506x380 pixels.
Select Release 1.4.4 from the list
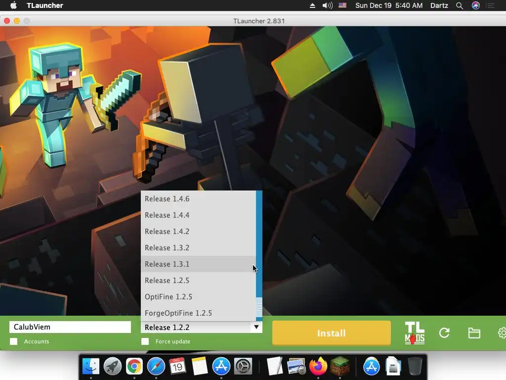[x=199, y=215]
